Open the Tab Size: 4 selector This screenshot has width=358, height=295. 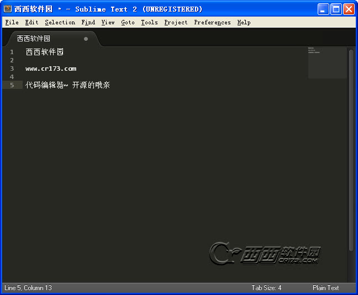tap(266, 288)
